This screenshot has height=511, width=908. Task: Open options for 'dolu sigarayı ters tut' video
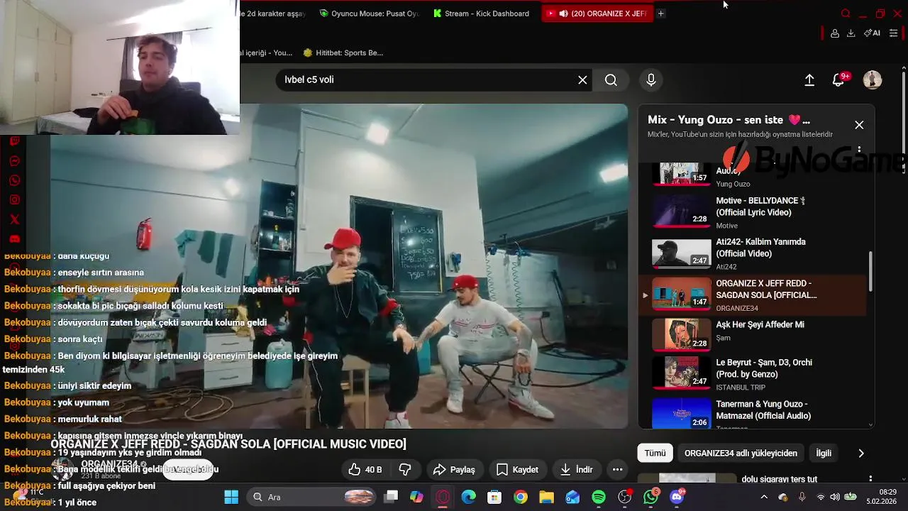click(x=870, y=480)
